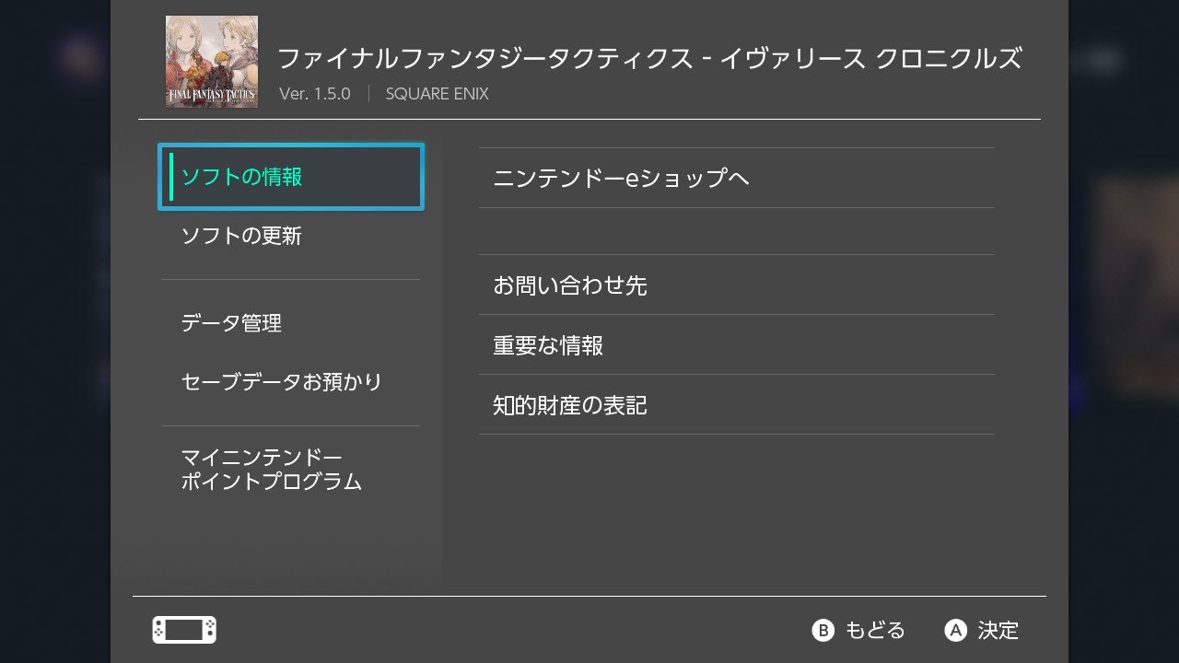Screen dimensions: 1179x663
Task: Click the circled A button icon
Action: point(956,630)
